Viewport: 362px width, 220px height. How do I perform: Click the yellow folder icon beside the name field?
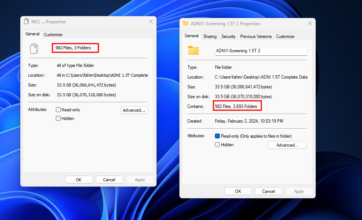193,50
